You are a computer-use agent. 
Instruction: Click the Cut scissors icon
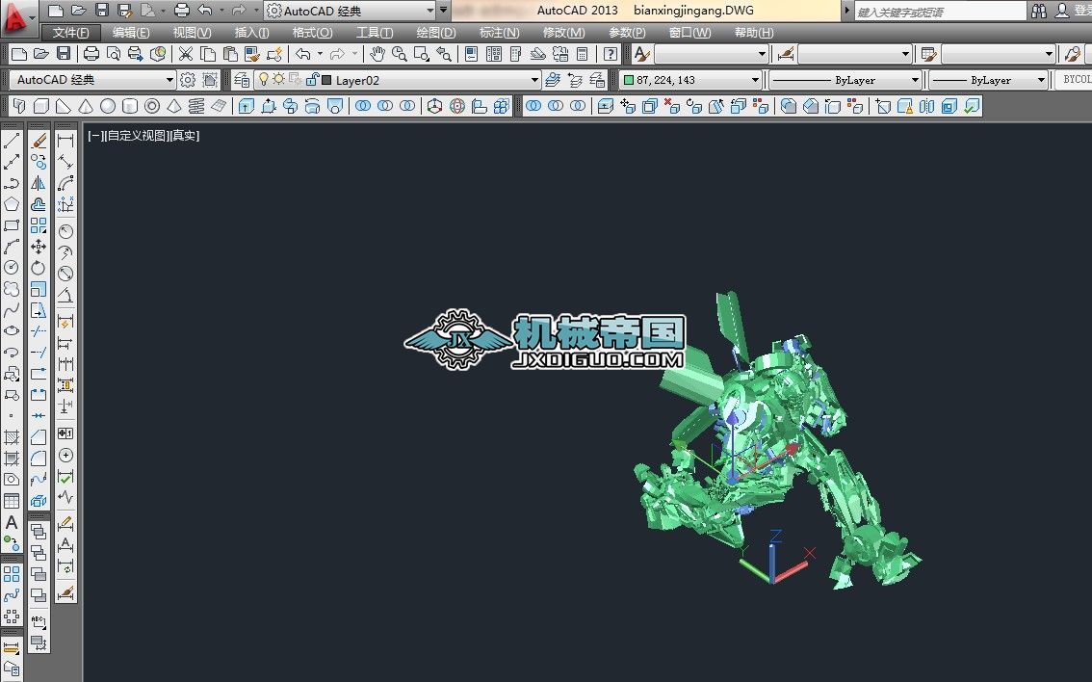coord(185,54)
